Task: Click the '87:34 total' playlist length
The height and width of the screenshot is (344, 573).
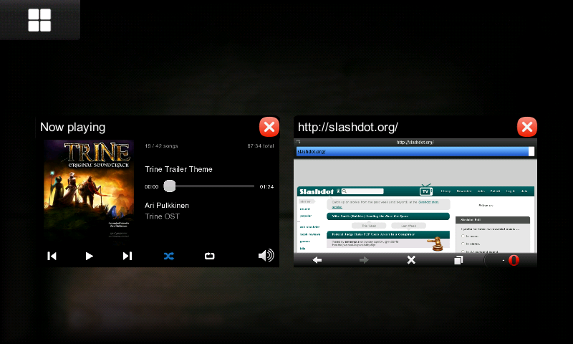Action: tap(261, 146)
